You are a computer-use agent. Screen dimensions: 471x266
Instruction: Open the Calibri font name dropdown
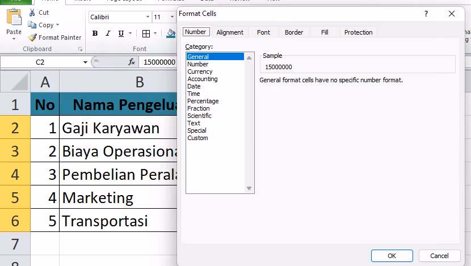coord(148,17)
